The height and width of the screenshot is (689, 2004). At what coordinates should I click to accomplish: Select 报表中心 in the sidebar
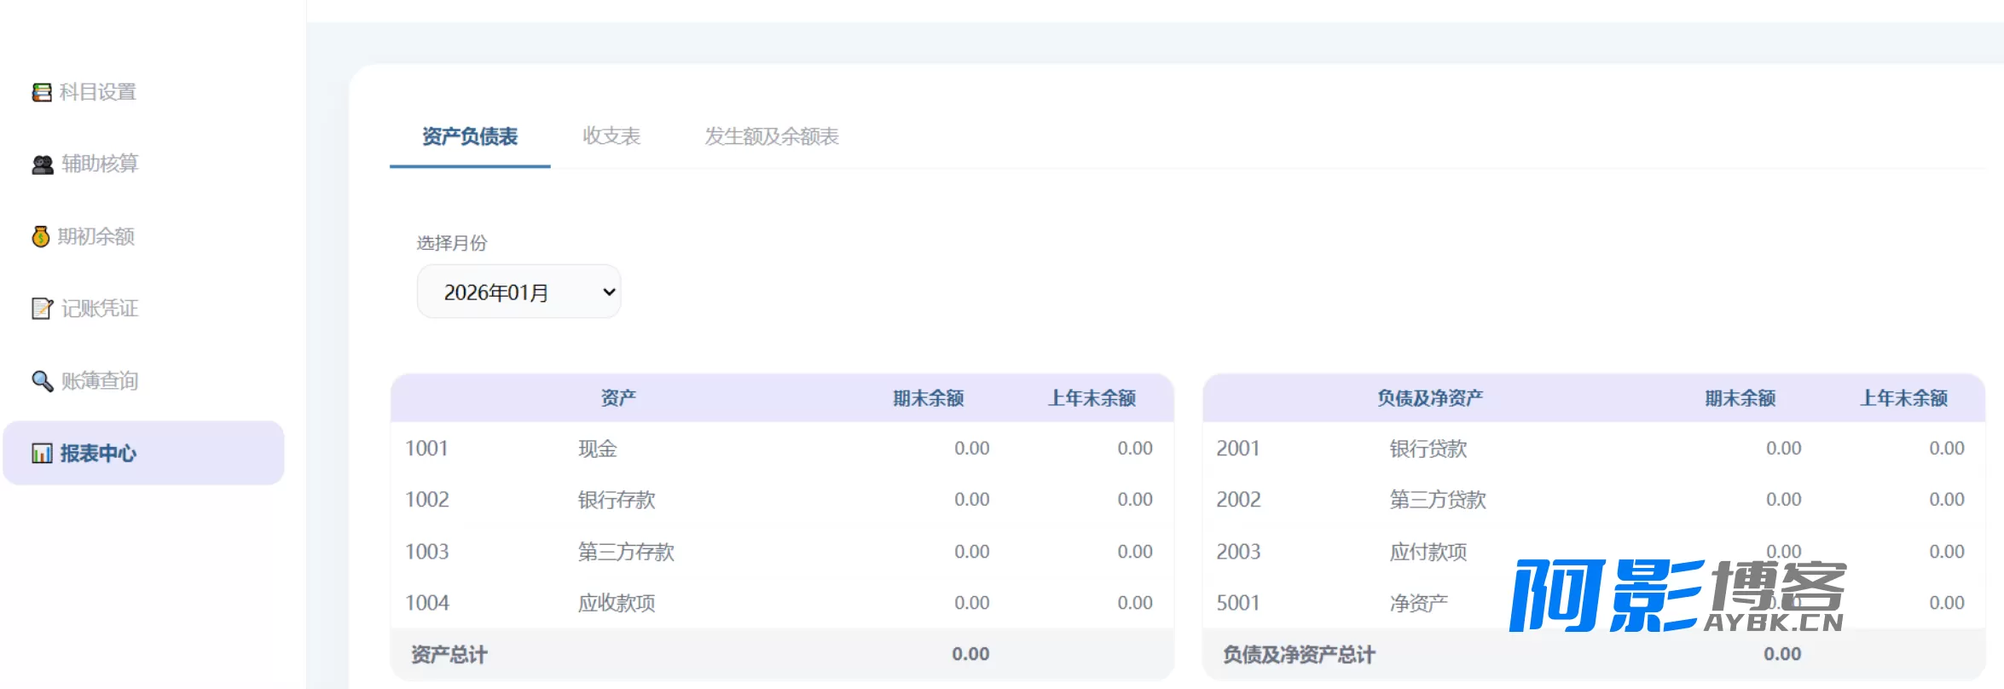point(143,453)
